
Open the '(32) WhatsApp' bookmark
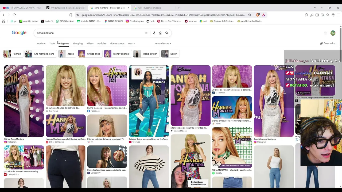coord(65,21)
